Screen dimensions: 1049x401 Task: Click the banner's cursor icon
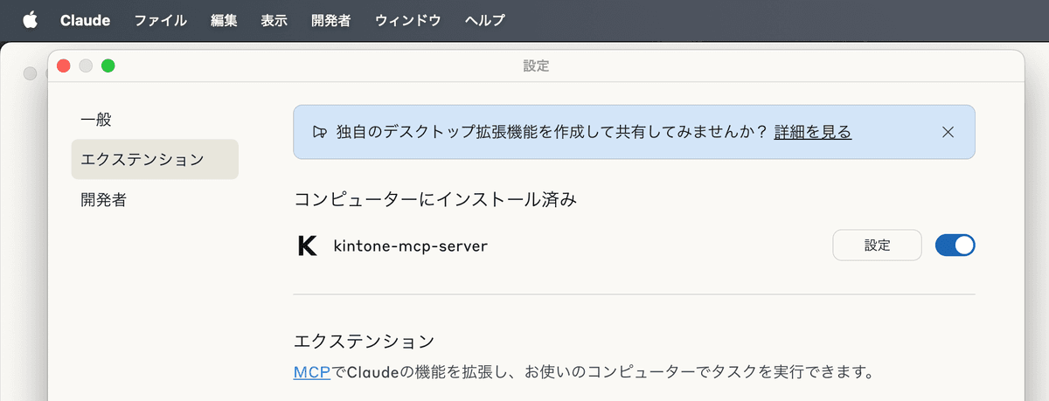coord(319,132)
